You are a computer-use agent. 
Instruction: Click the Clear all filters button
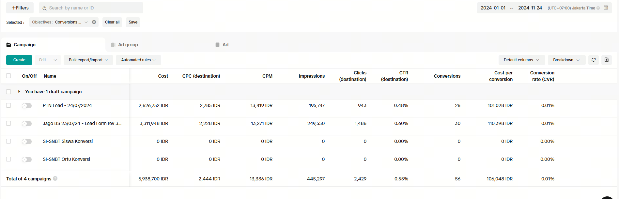(112, 22)
